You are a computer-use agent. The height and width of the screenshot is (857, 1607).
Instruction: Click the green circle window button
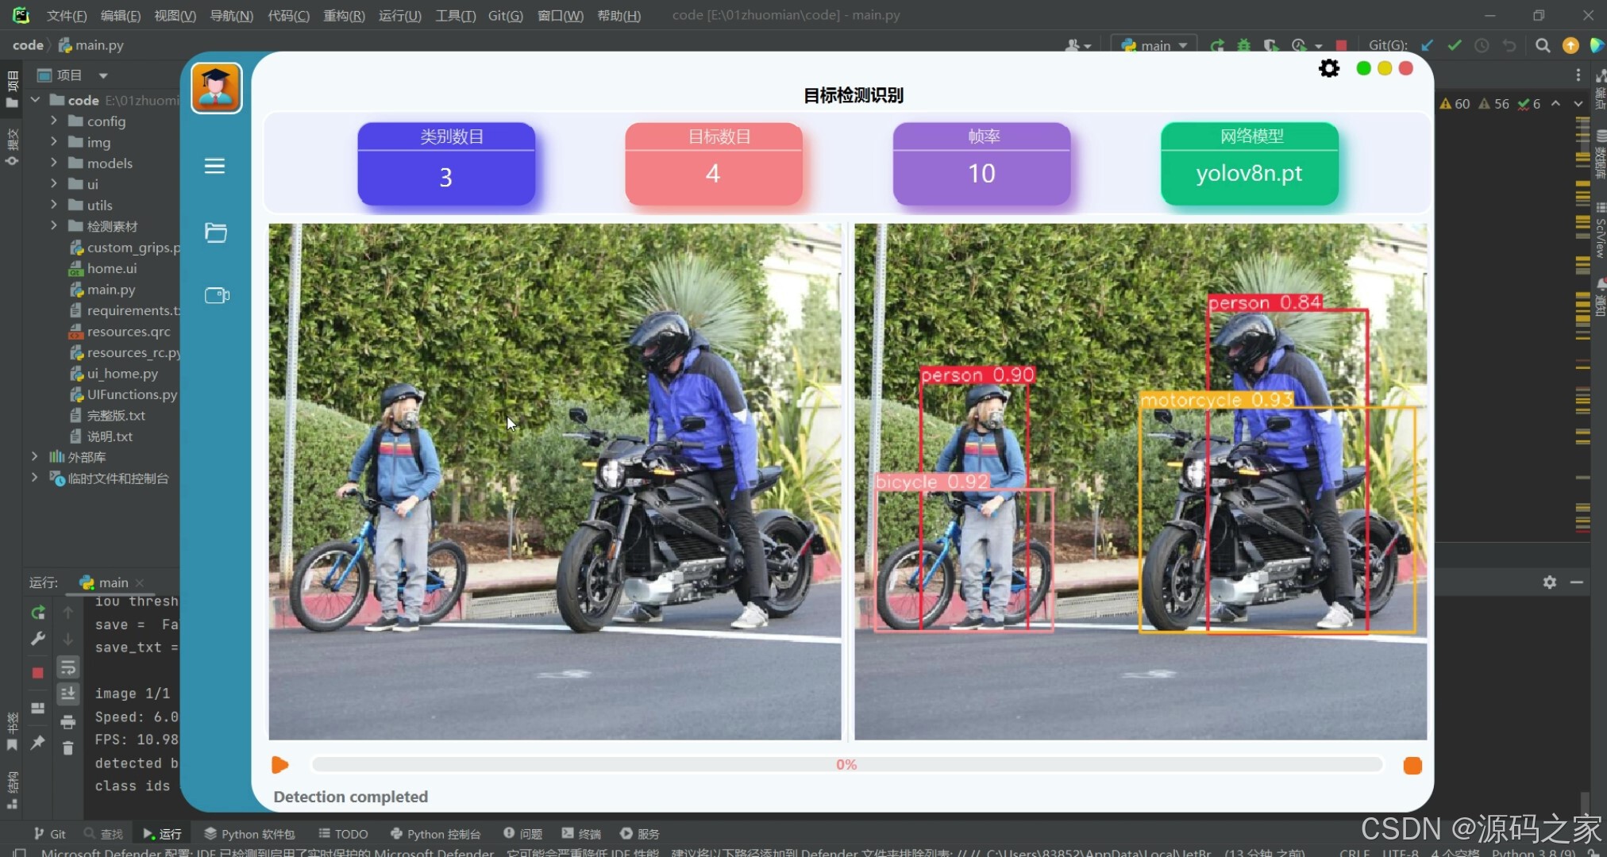coord(1363,69)
